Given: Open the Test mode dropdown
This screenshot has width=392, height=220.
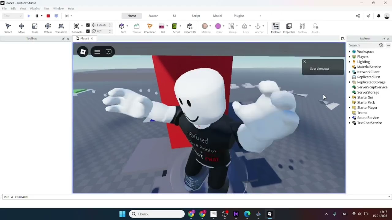Looking at the screenshot, I should tap(13, 16).
